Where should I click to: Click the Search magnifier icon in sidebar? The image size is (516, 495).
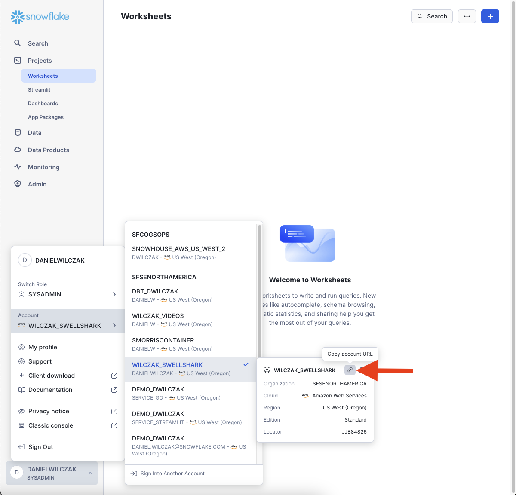[18, 43]
